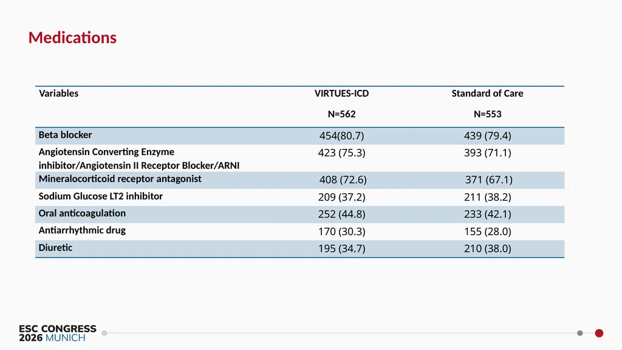Select the VIRTUES-ICD column header

tap(341, 93)
